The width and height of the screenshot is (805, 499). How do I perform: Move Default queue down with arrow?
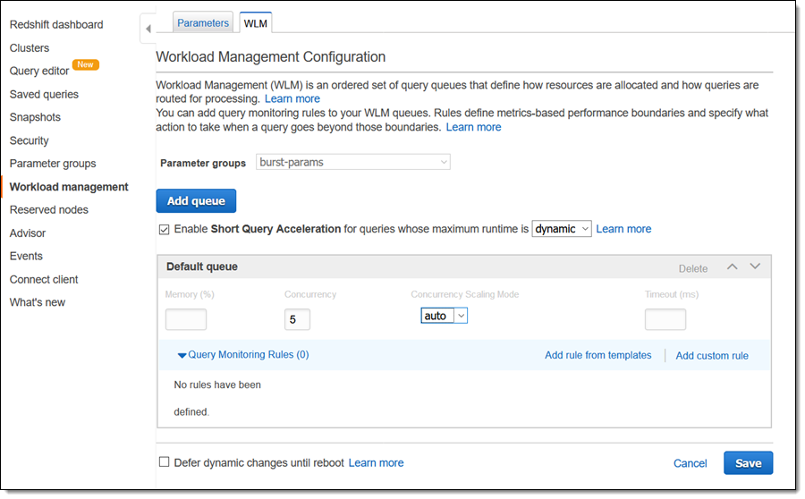coord(755,266)
